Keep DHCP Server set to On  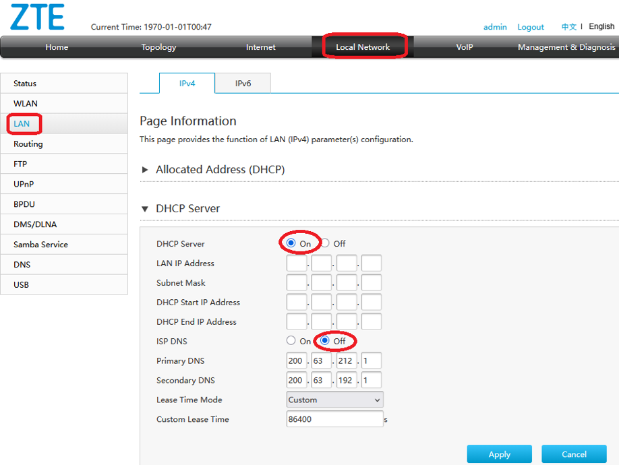point(290,243)
